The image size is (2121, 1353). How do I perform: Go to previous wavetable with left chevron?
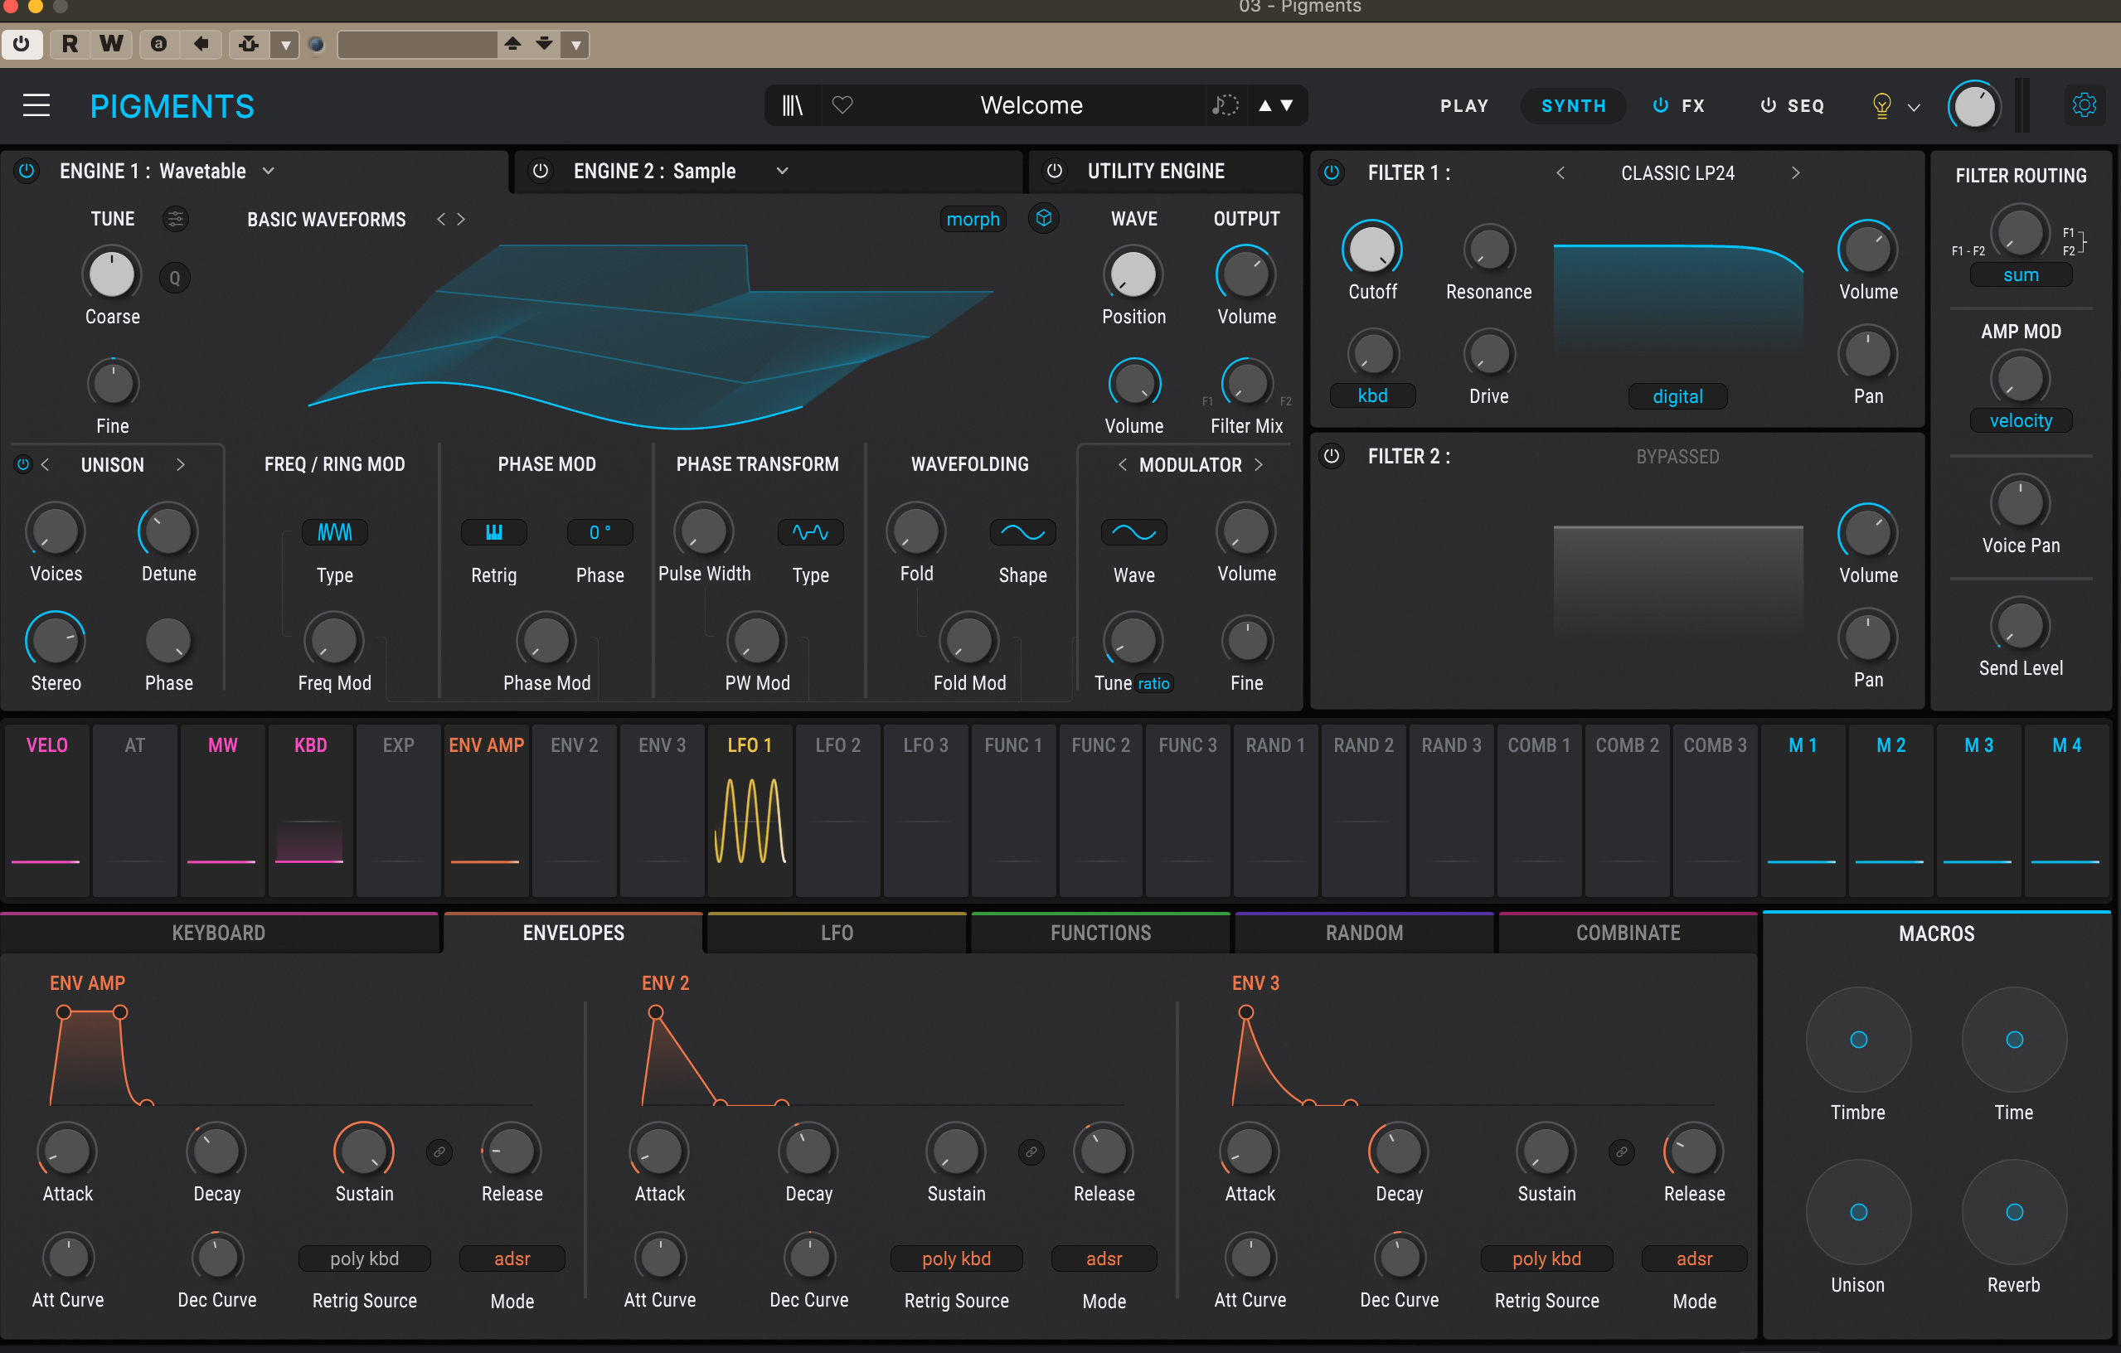coord(441,220)
